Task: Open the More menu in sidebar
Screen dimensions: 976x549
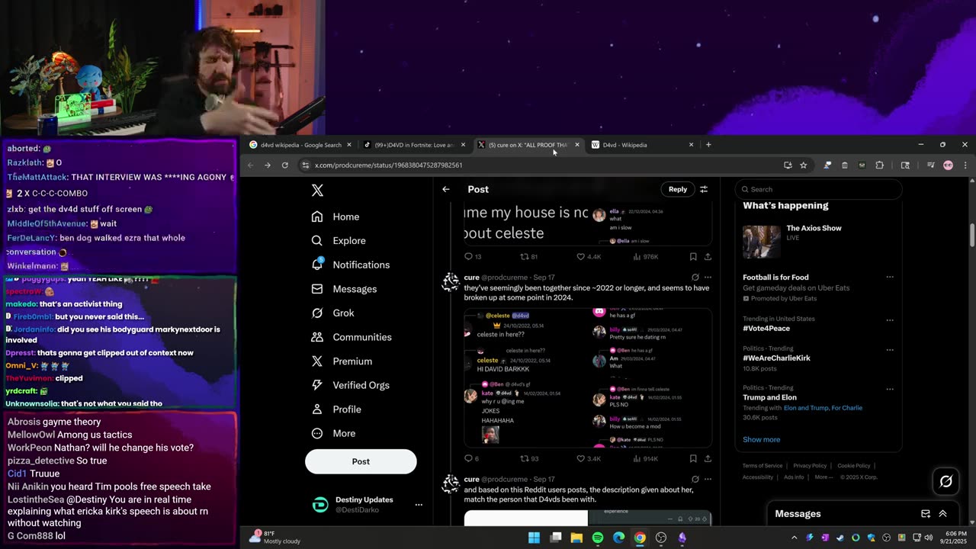Action: coord(333,433)
